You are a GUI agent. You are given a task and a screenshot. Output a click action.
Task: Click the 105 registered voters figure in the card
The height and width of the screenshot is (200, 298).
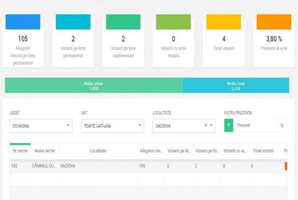pyautogui.click(x=23, y=39)
